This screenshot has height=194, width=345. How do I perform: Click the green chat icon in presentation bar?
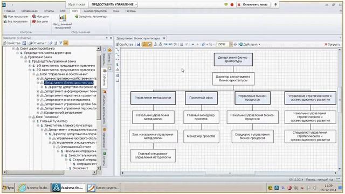pyautogui.click(x=226, y=5)
